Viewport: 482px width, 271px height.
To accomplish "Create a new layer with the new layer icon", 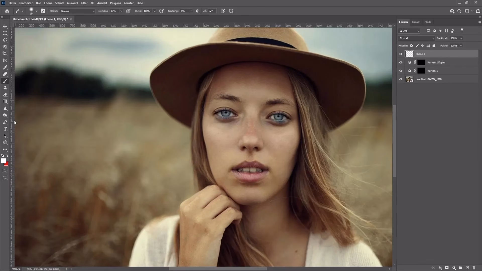I will (467, 267).
